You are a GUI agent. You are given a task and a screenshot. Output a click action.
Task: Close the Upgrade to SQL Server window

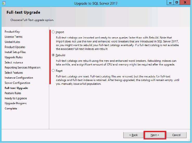[x=185, y=2]
